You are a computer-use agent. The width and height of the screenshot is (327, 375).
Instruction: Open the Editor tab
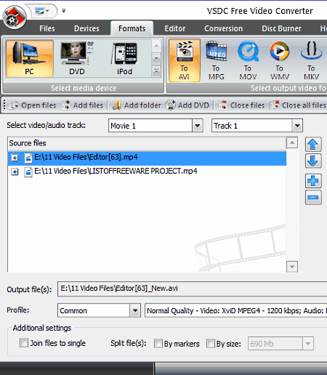(175, 28)
